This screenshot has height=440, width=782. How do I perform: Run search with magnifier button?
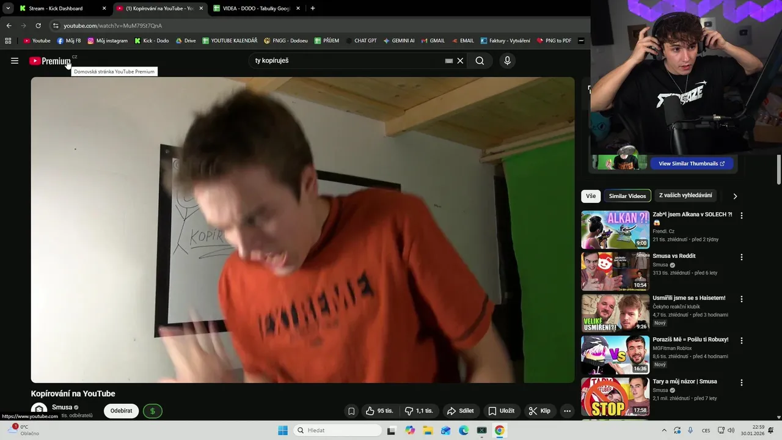480,61
